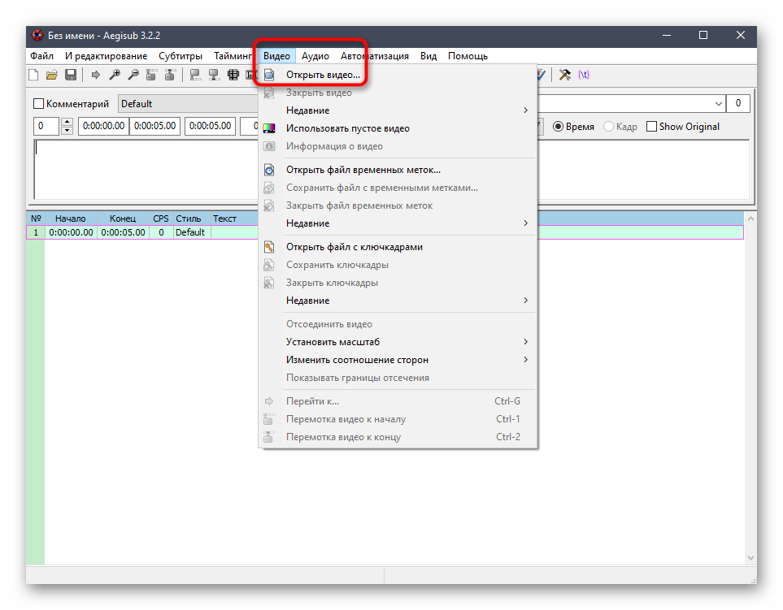Click the Open subtitles folder icon
The height and width of the screenshot is (610, 783).
tap(52, 75)
